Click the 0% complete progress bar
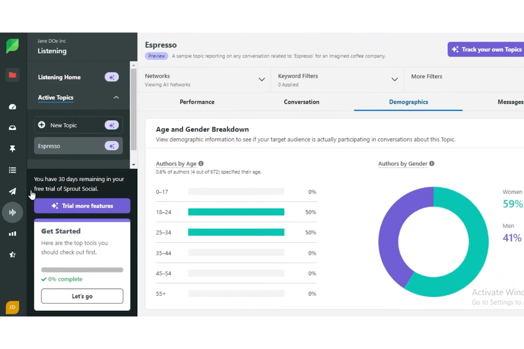This screenshot has height=349, width=524. click(82, 269)
